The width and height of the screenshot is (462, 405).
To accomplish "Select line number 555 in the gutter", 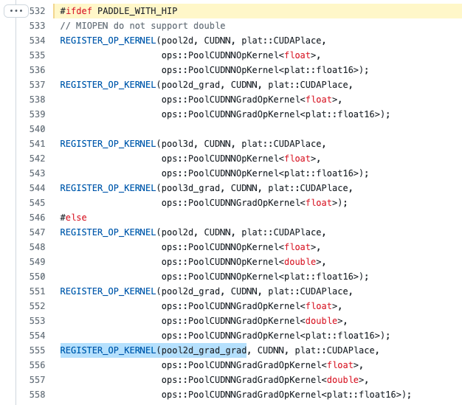I will (37, 350).
